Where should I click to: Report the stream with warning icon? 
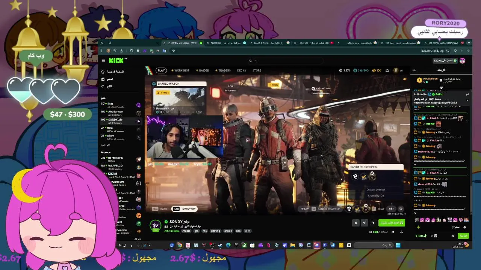coord(401,232)
